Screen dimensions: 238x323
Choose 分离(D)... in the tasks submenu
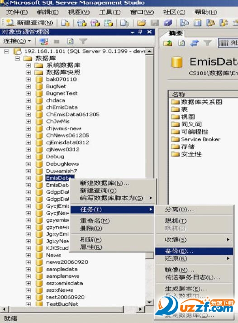pyautogui.click(x=194, y=210)
